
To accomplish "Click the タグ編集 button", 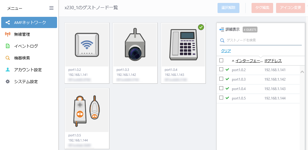I will [262, 8].
